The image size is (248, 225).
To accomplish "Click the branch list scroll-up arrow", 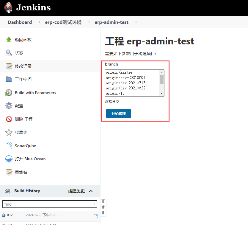I will [161, 72].
